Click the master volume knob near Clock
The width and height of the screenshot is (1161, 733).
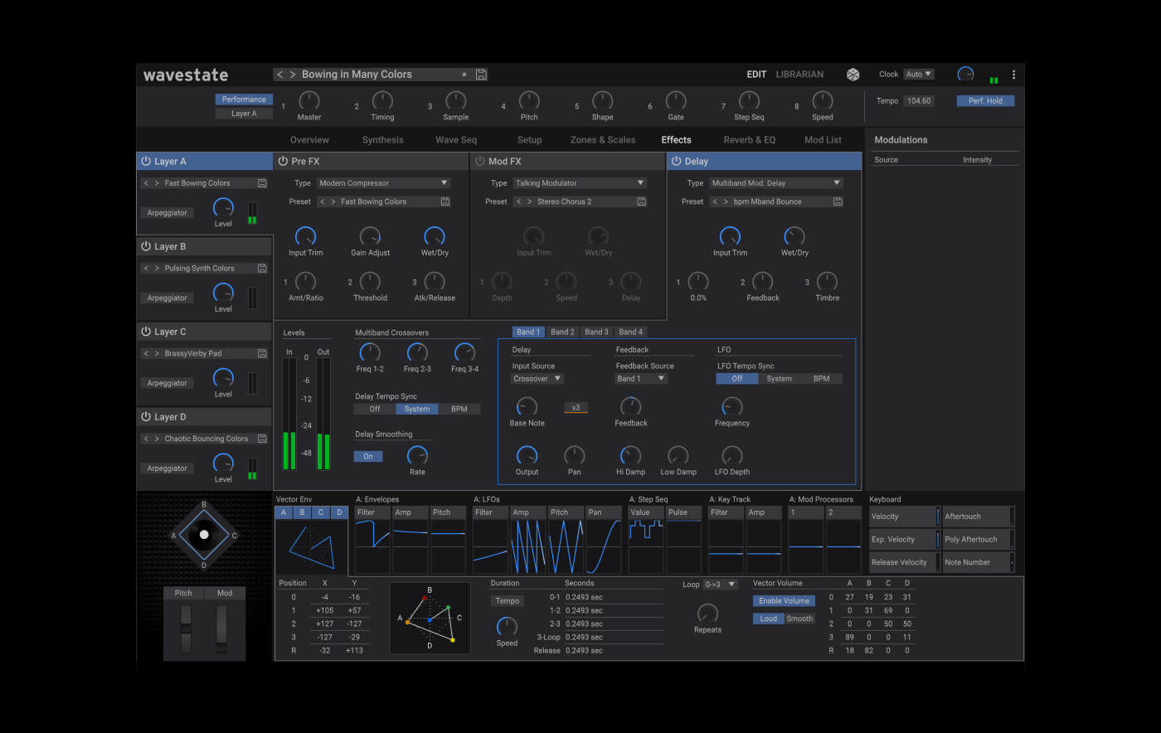click(965, 74)
